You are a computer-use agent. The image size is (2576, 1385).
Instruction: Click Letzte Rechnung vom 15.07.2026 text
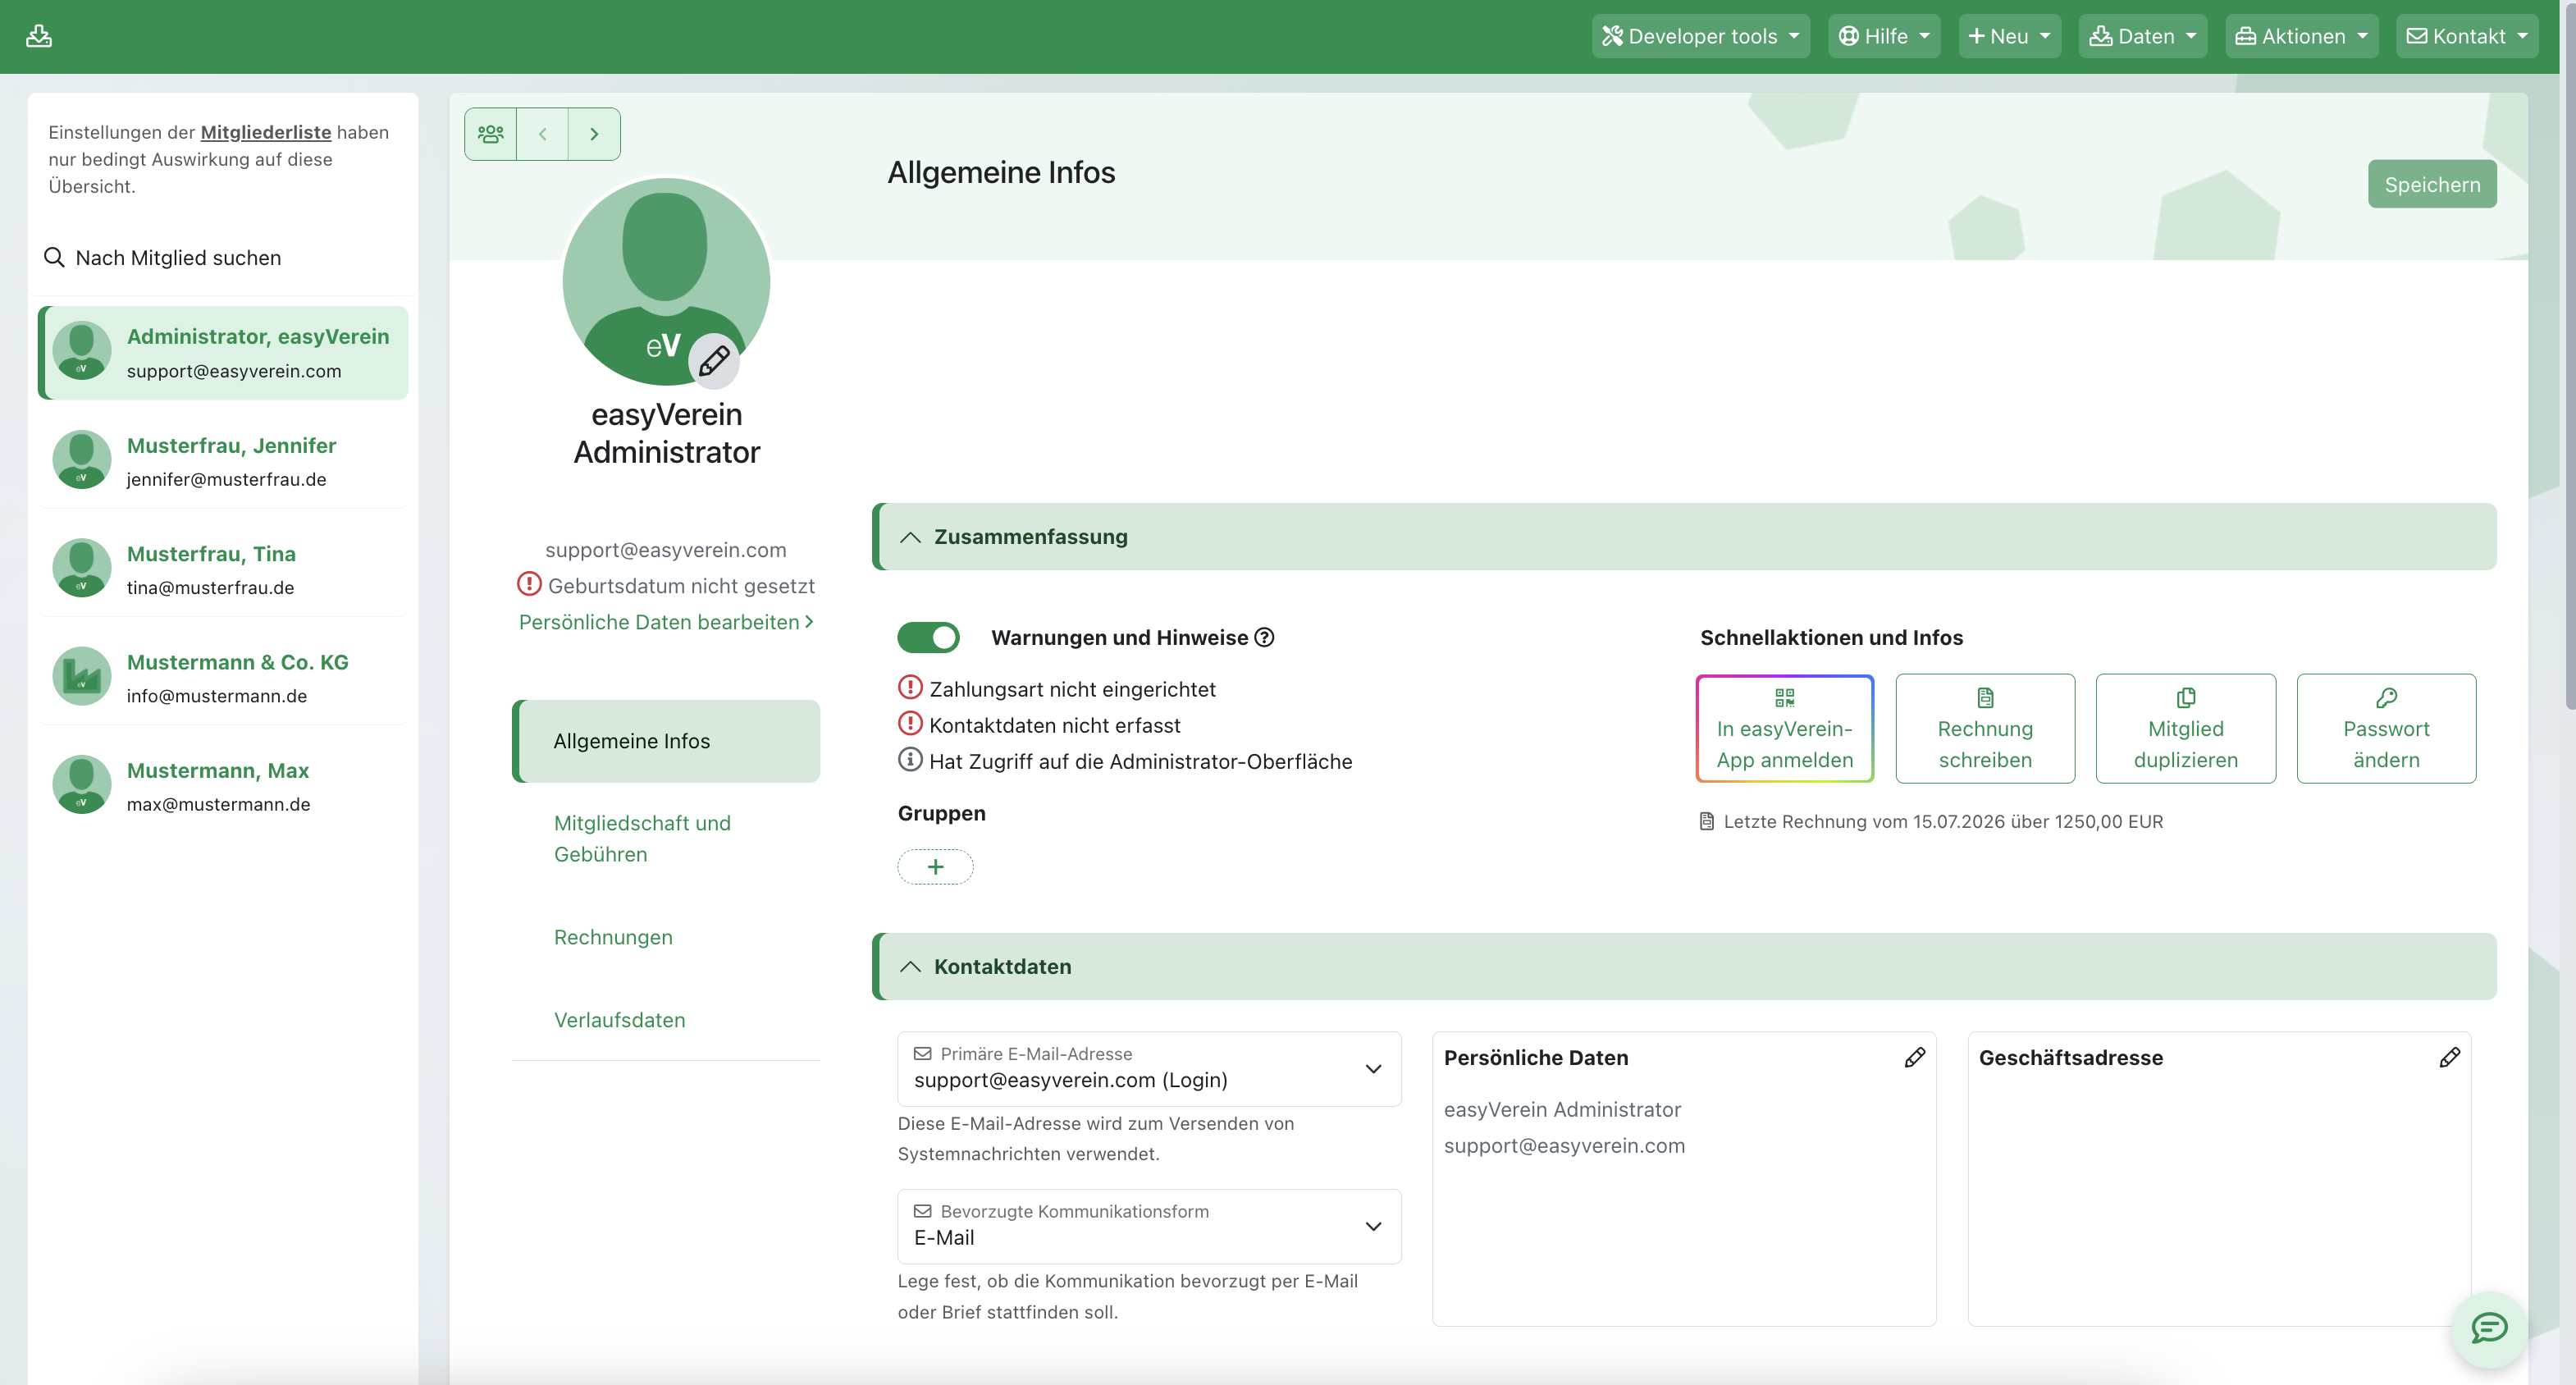(1943, 822)
